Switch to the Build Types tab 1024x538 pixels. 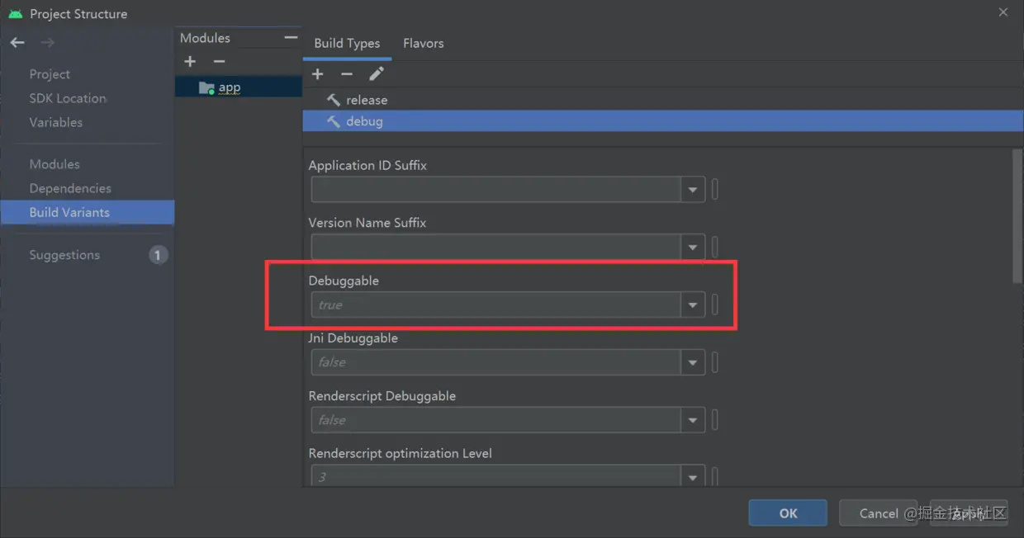347,43
